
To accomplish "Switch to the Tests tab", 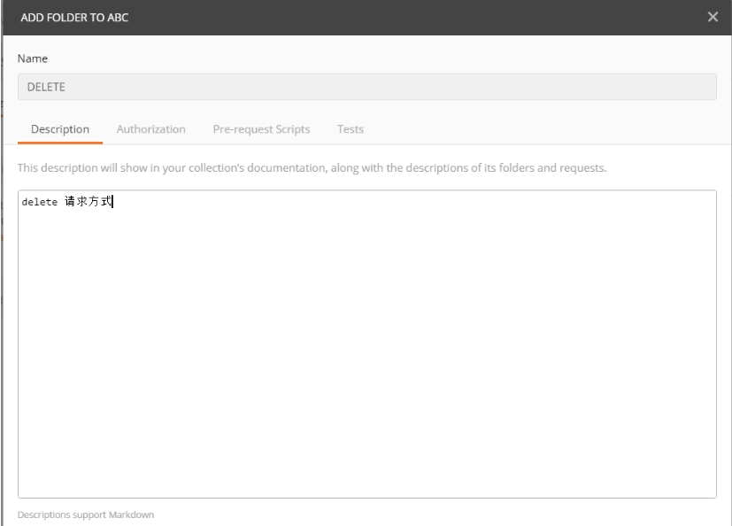I will (351, 129).
